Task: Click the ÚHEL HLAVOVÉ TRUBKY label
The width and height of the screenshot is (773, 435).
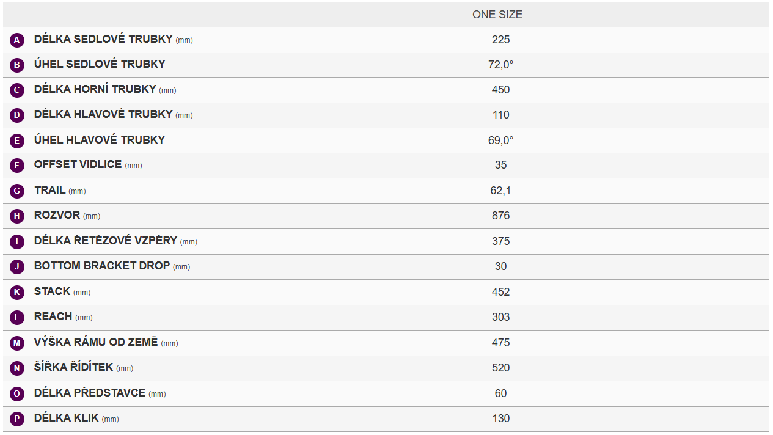Action: pyautogui.click(x=100, y=140)
